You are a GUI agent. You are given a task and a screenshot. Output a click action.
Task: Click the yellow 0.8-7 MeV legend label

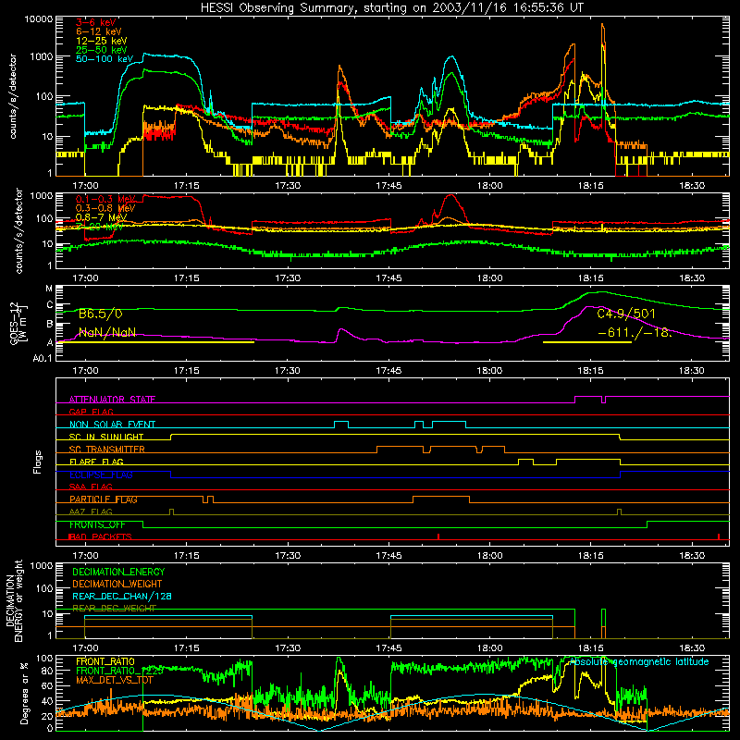(x=101, y=217)
